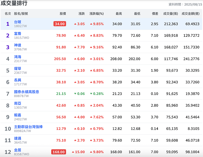Open the 國泰永續高股息 ETF link
The height and width of the screenshot is (157, 203).
click(x=27, y=92)
